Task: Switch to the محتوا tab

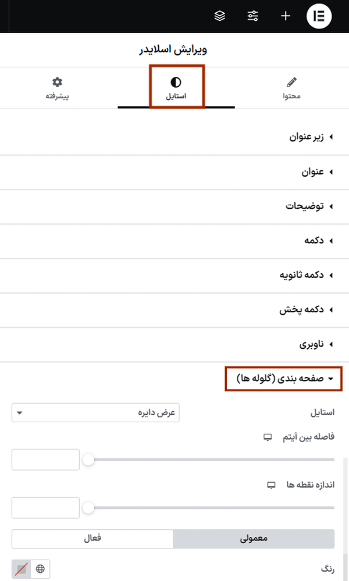Action: (x=292, y=87)
